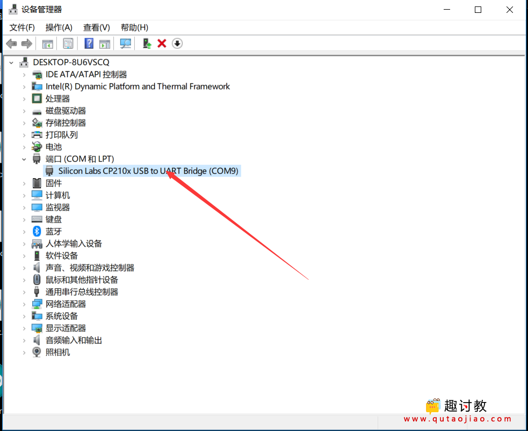
Task: Toggle the console tree pane icon
Action: [47, 43]
